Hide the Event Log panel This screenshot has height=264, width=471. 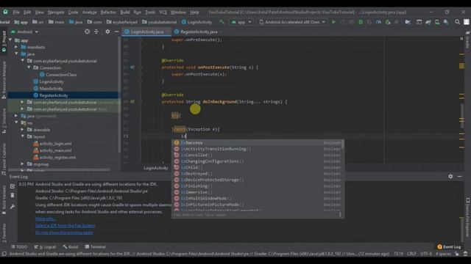pyautogui.click(x=459, y=177)
